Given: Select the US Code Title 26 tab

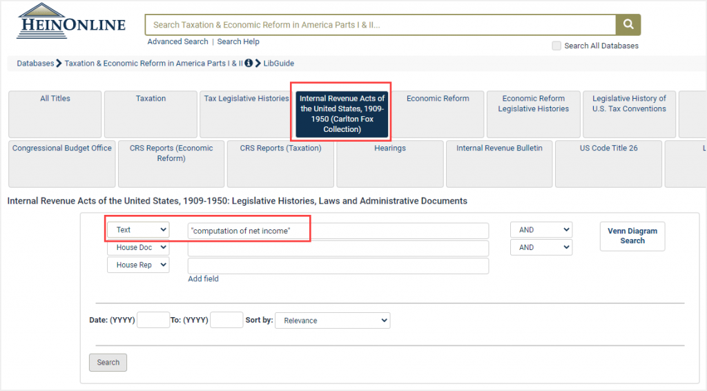Looking at the screenshot, I should click(609, 164).
